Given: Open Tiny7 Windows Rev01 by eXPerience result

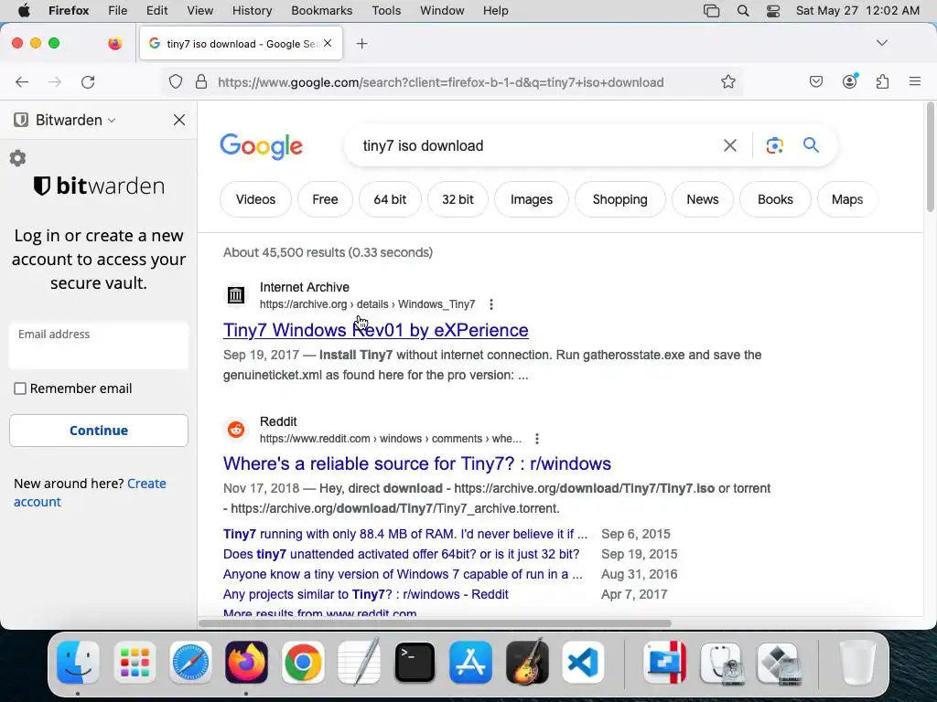Looking at the screenshot, I should click(375, 330).
